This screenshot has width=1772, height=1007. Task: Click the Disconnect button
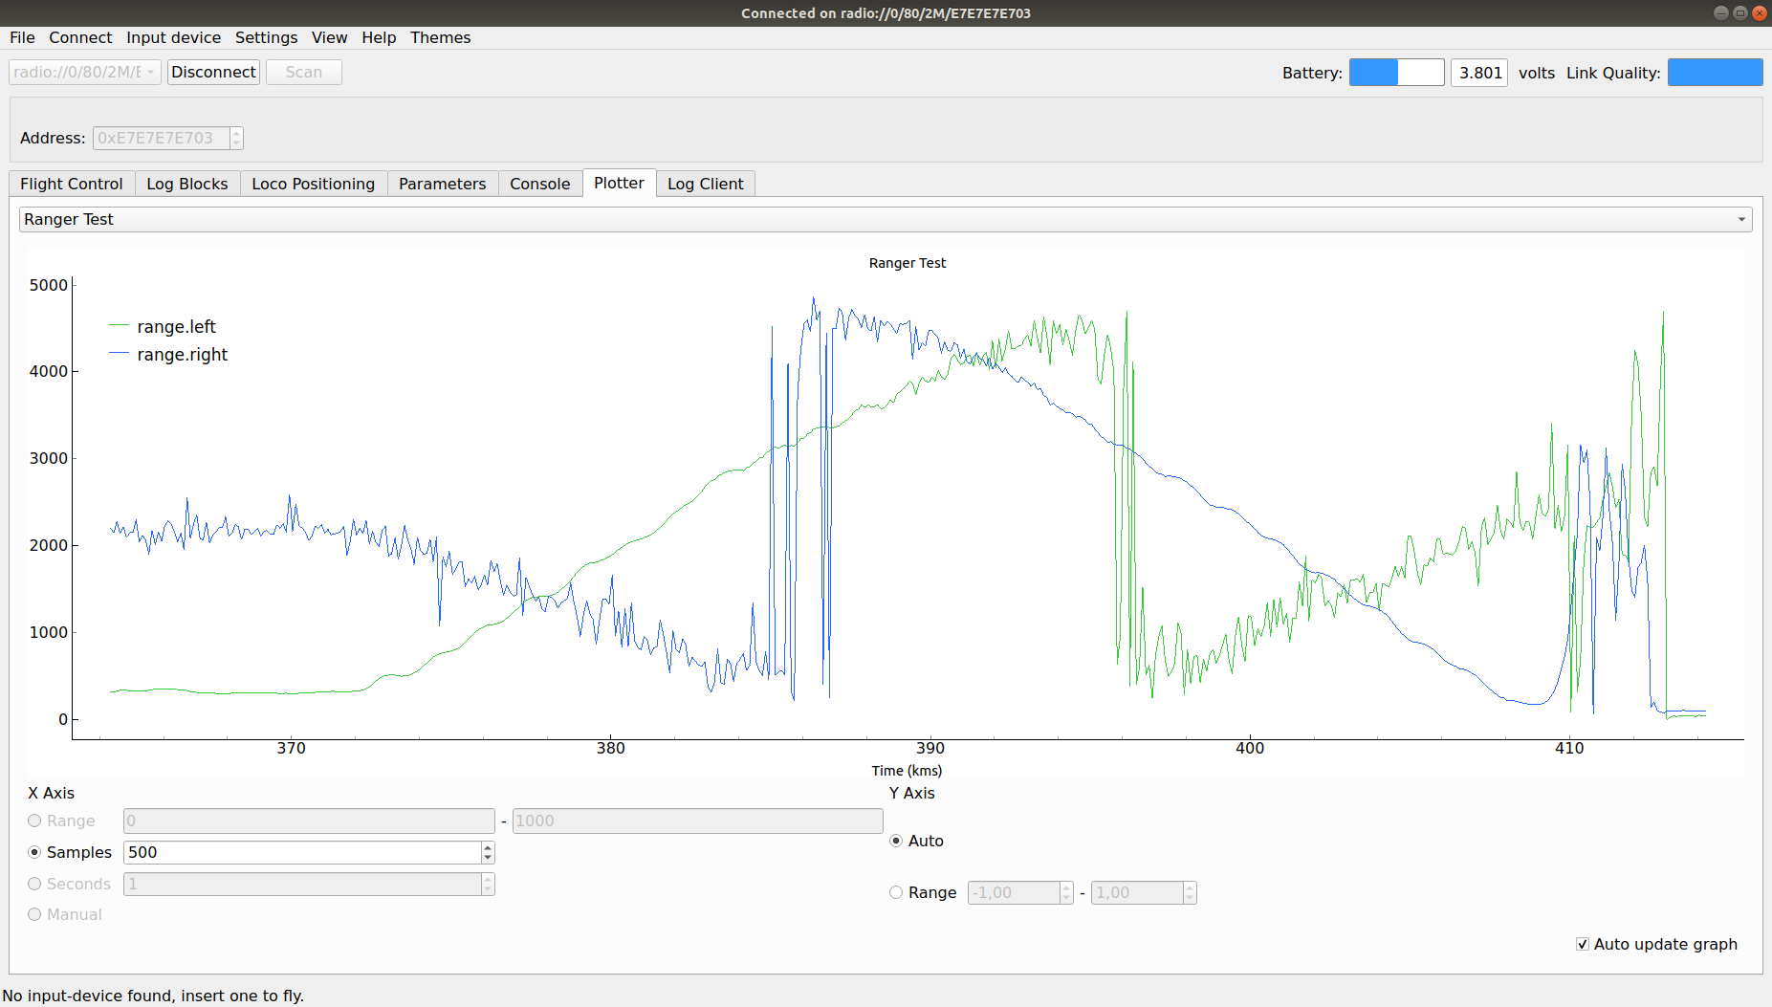pyautogui.click(x=213, y=73)
